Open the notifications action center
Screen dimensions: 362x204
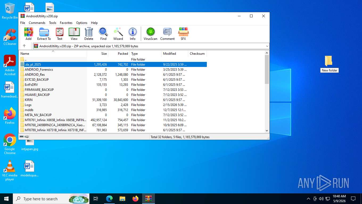(x=353, y=199)
